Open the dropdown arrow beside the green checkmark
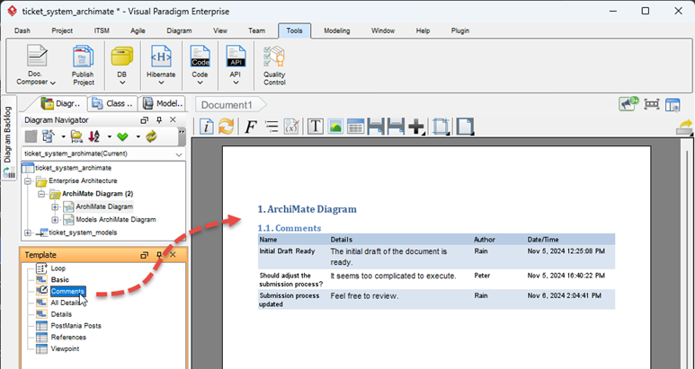 click(138, 136)
